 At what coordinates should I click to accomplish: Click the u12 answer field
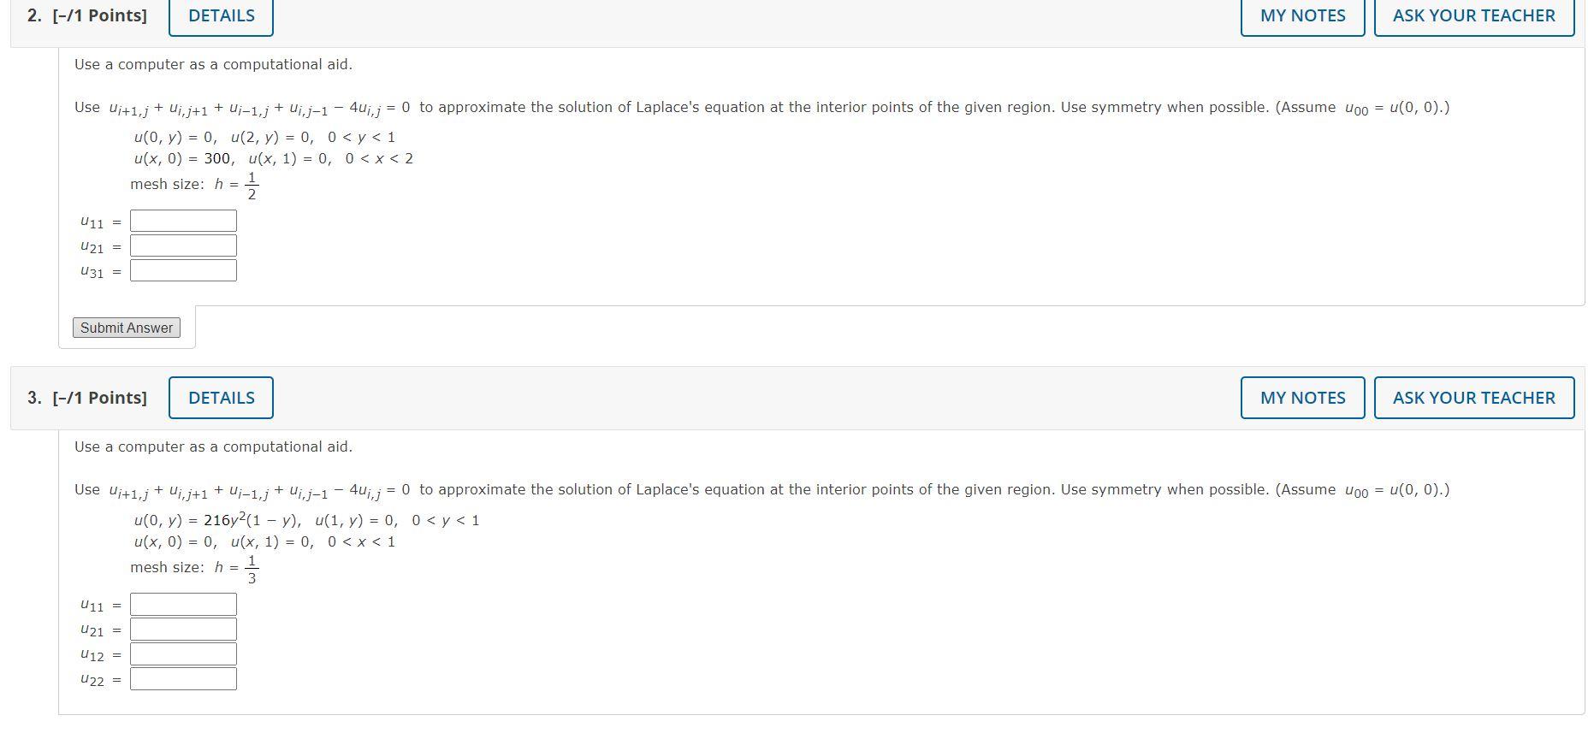coord(182,653)
